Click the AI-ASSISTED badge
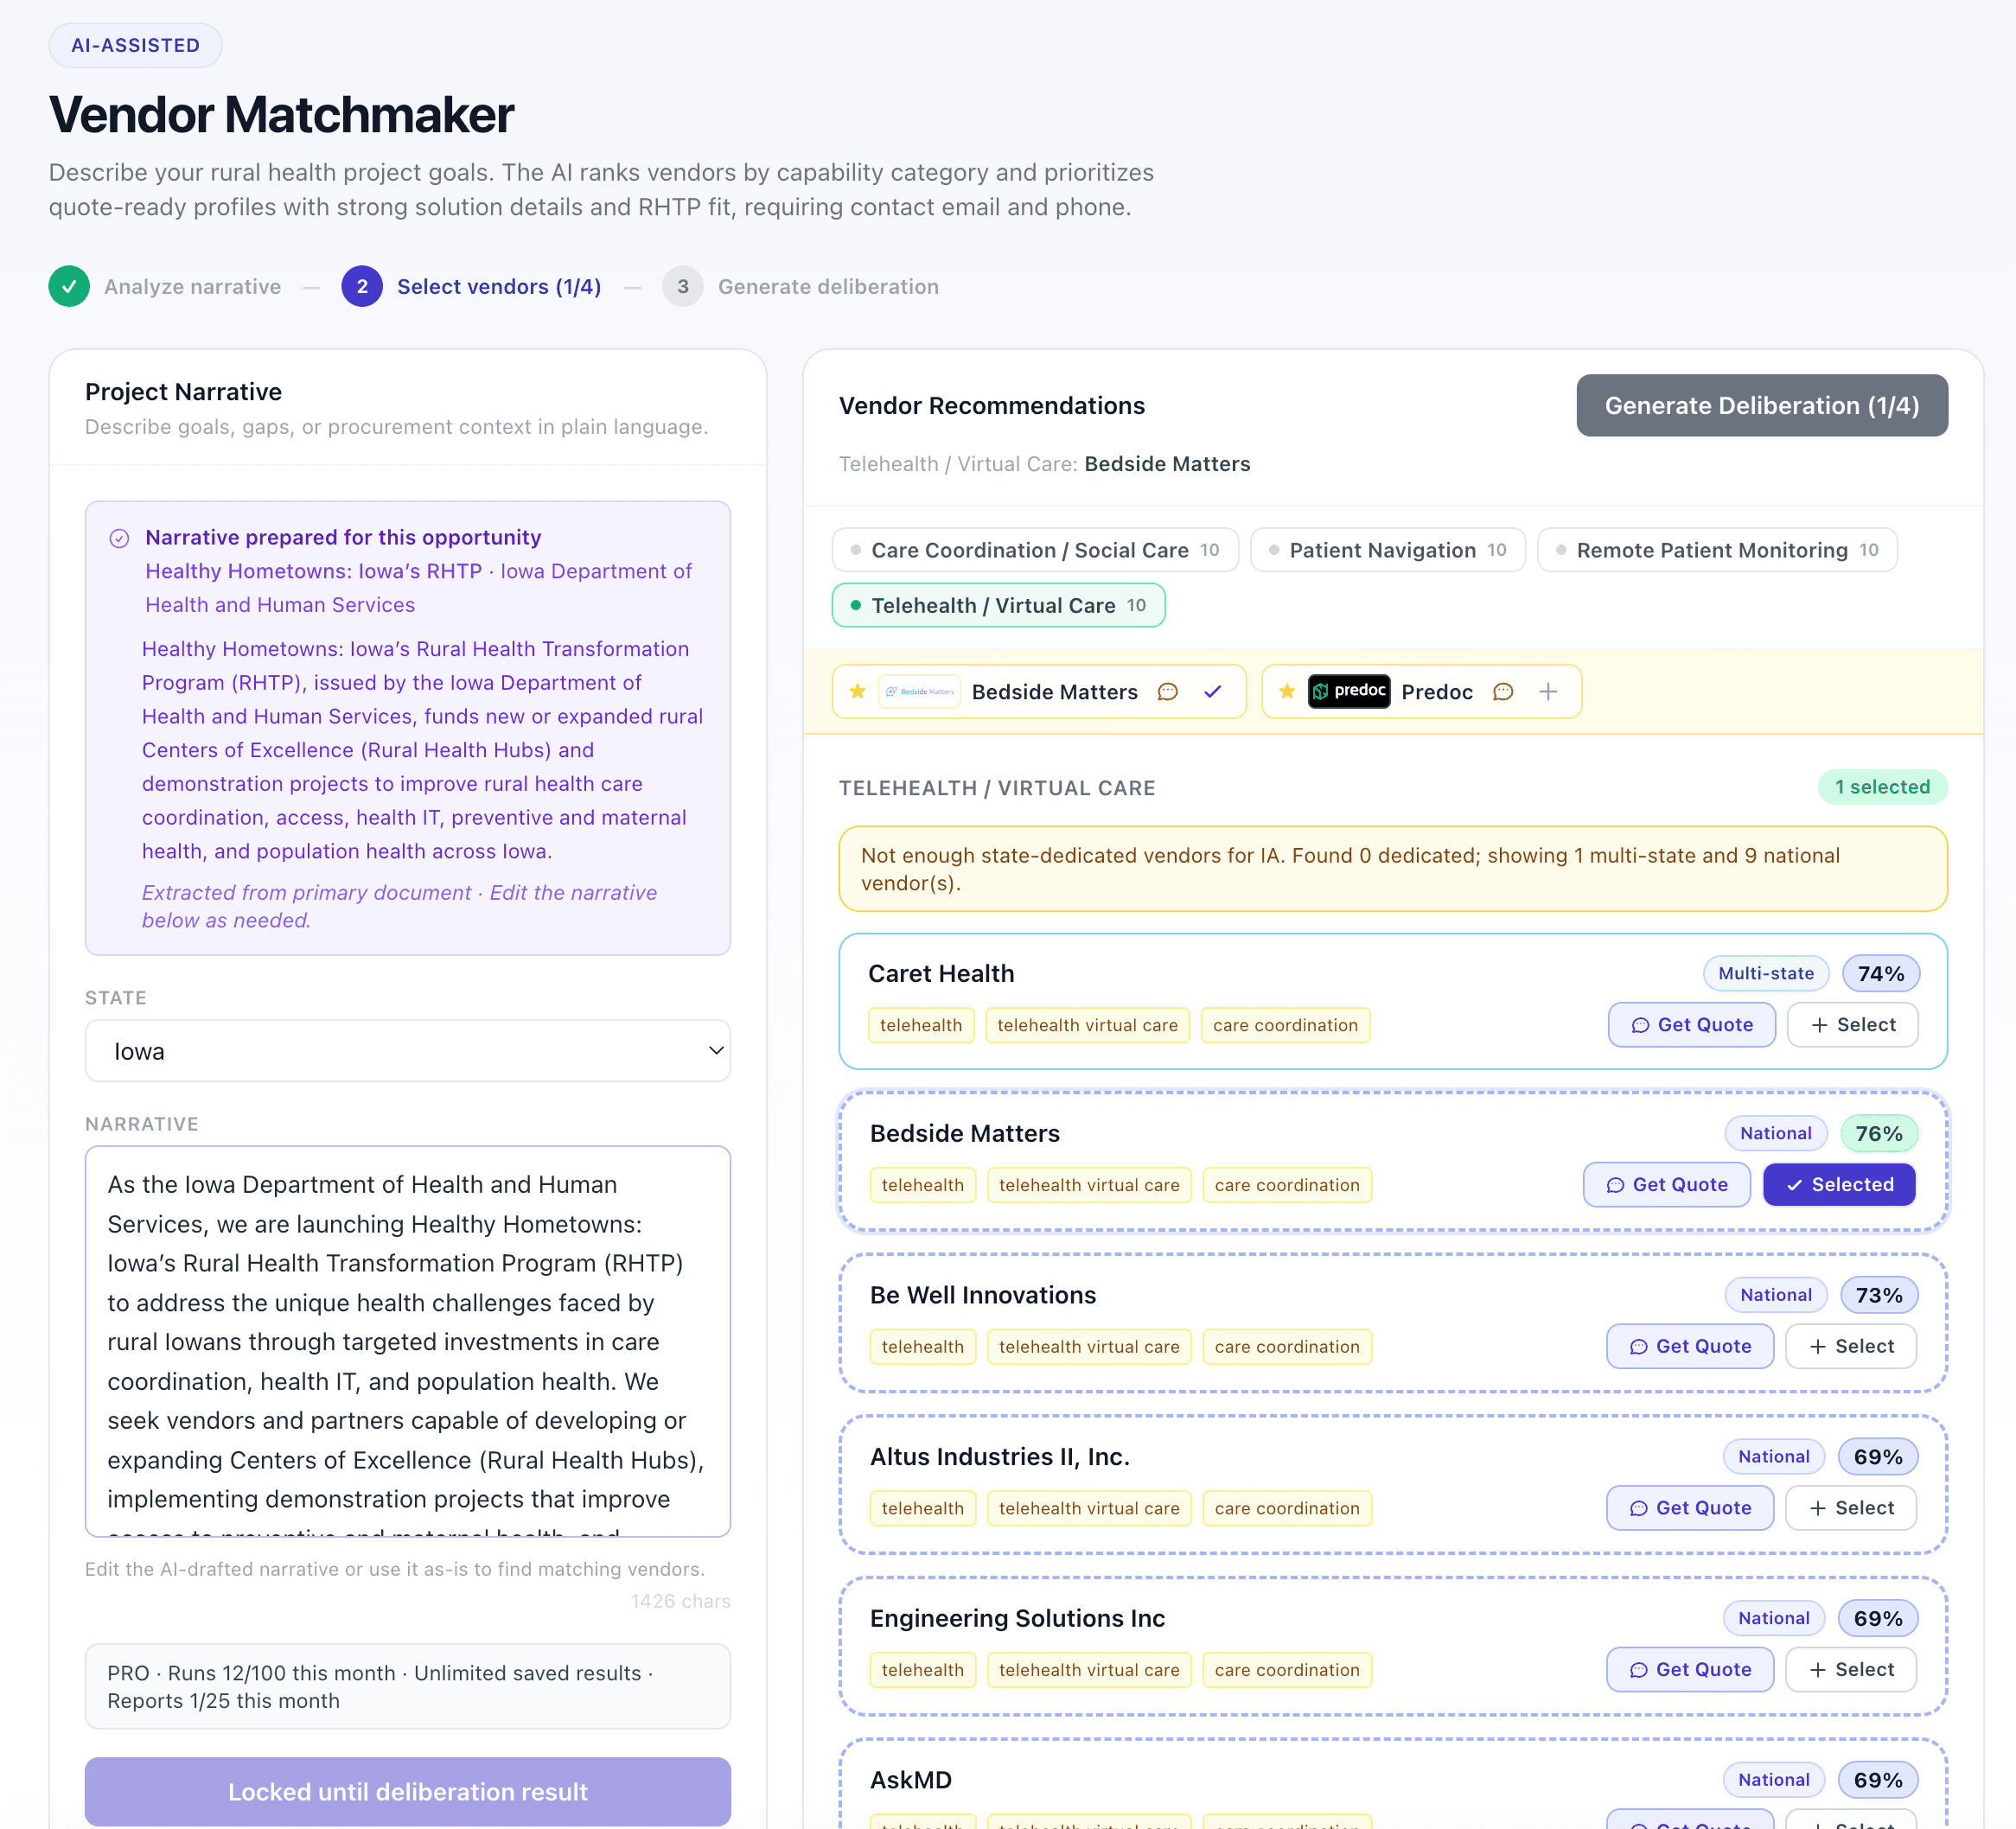 click(x=135, y=45)
